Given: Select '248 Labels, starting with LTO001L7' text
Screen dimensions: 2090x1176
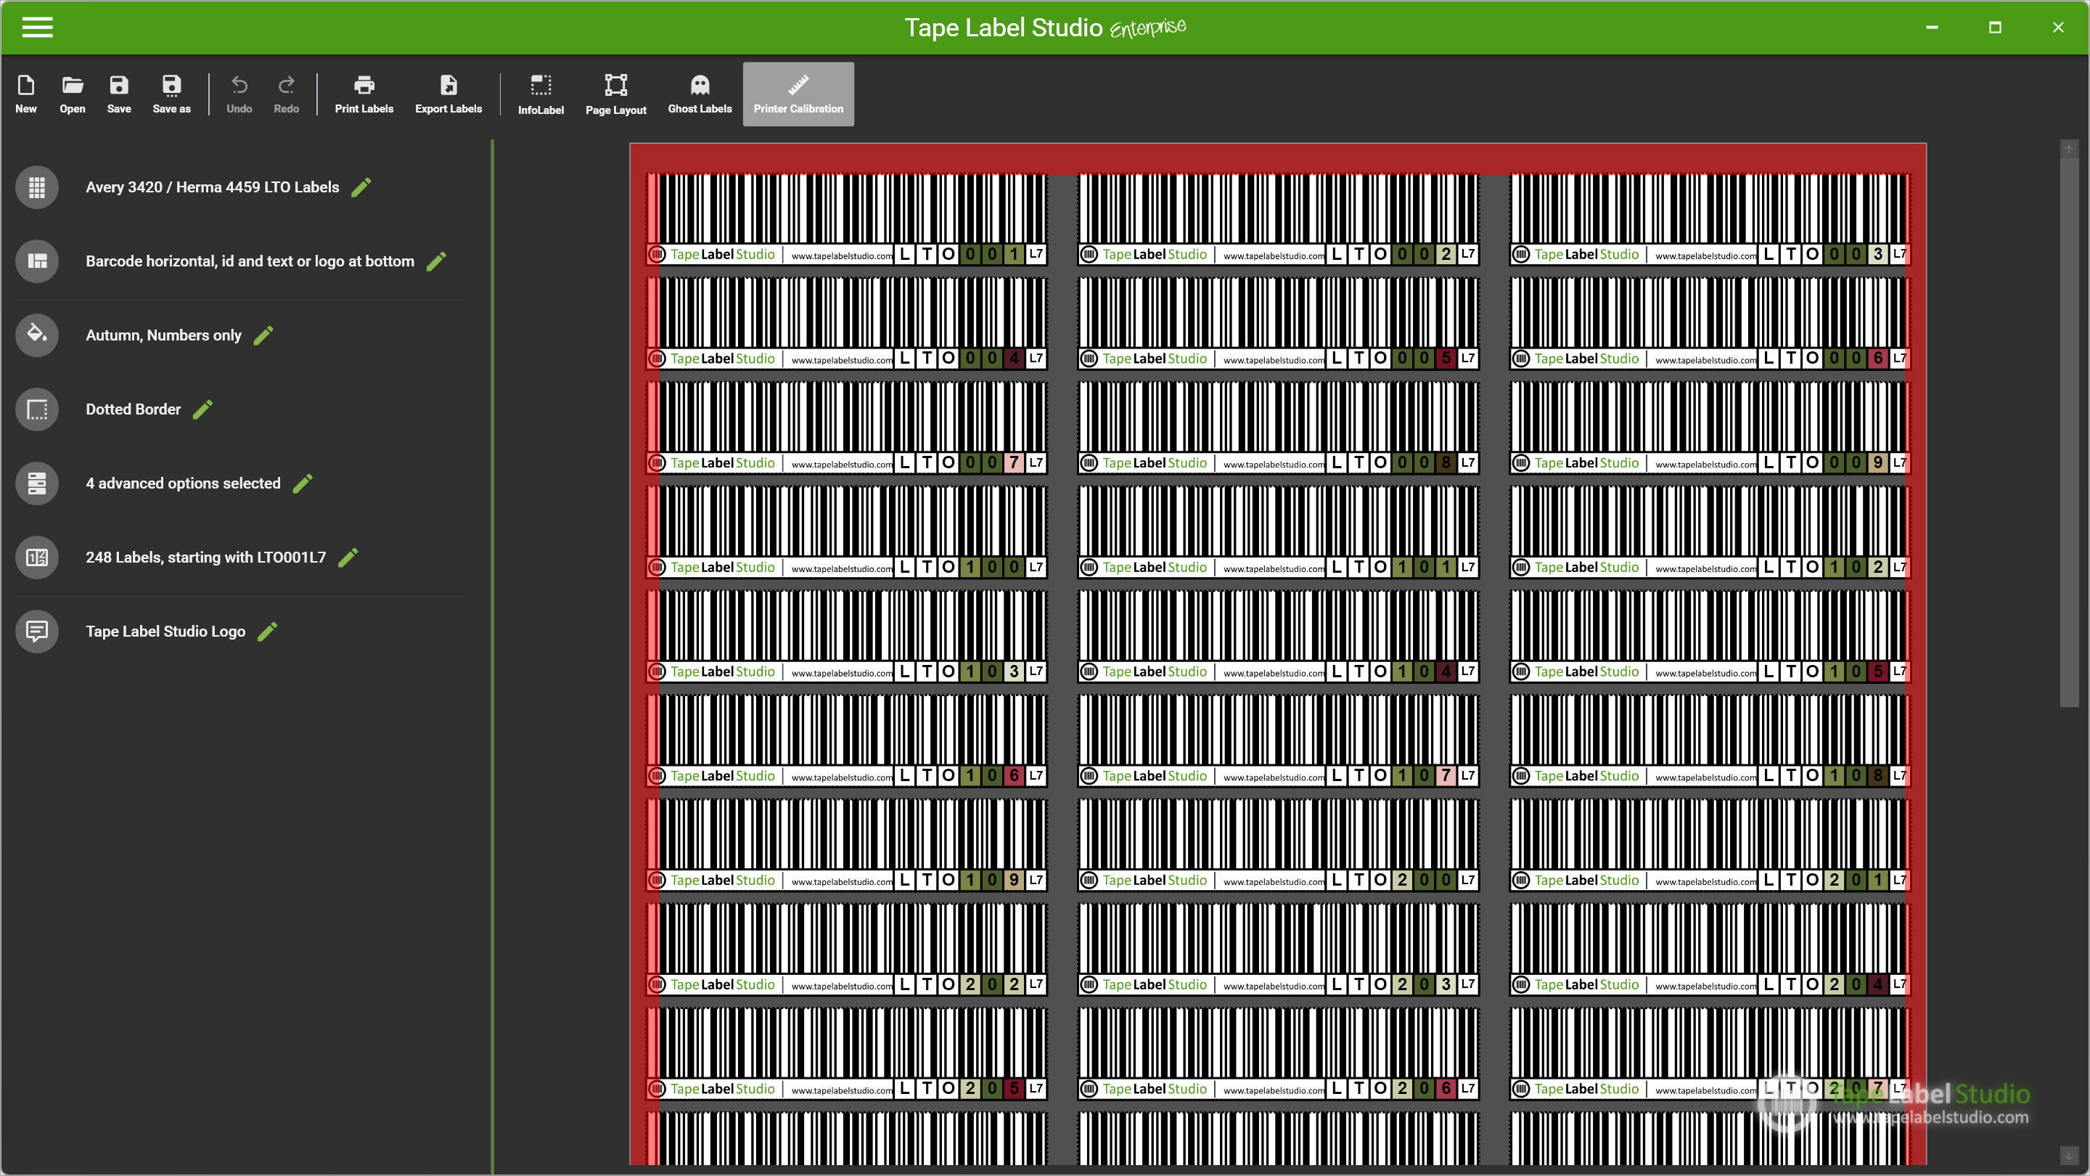Looking at the screenshot, I should coord(206,558).
